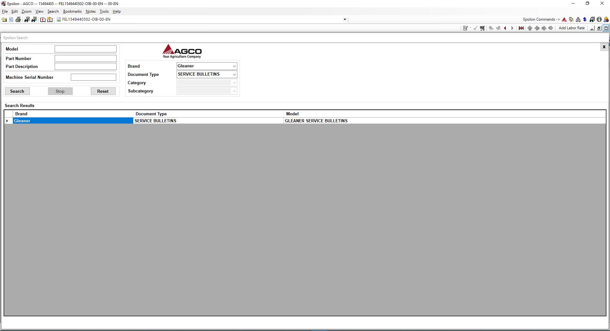Click the Brand column header
610x331 pixels.
coord(73,114)
